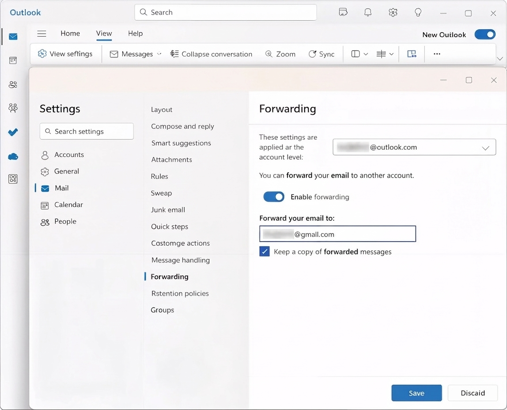Screen dimensions: 507x410
Task: Click Collapse conversation in ribbon
Action: [x=211, y=54]
